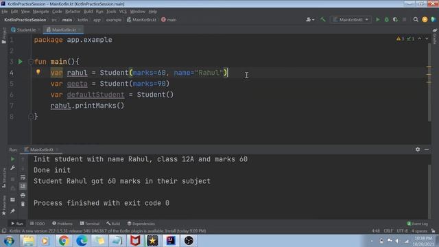Viewport: 439px width, 247px height.
Task: Open the Refactor menu
Action: pyautogui.click(x=73, y=12)
